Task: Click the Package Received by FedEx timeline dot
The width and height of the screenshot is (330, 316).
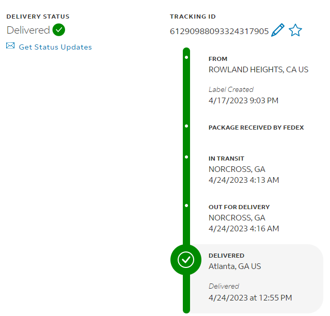Action: tap(186, 125)
